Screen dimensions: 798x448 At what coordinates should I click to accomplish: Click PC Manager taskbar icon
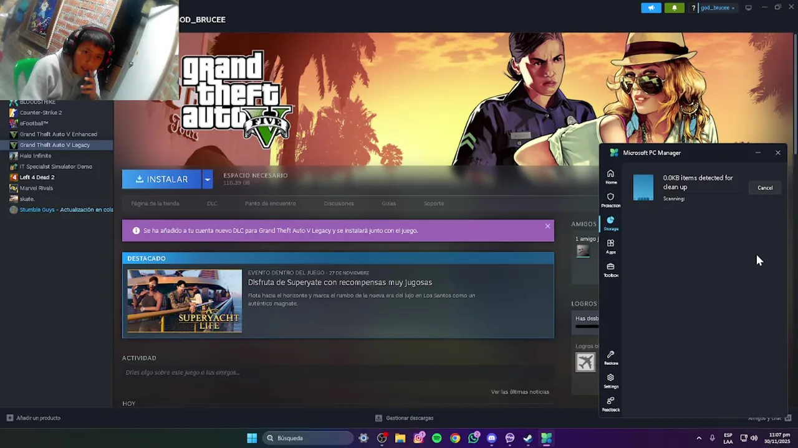(546, 438)
